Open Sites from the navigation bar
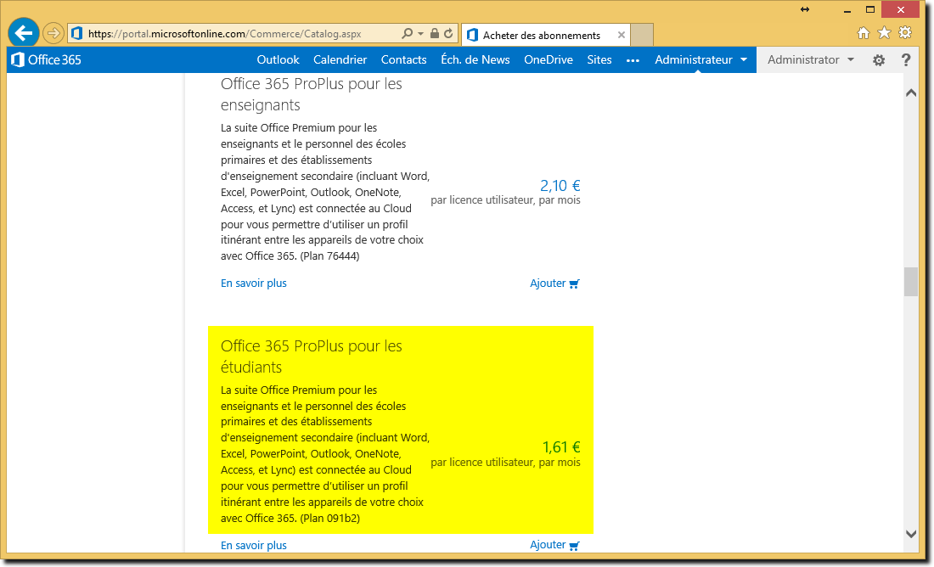Screen dimensions: 934x567 [x=599, y=59]
